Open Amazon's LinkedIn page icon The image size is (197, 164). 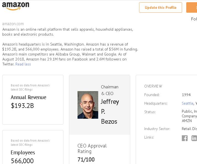pos(194,138)
